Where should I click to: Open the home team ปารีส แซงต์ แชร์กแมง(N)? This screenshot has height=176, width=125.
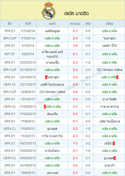(x=52, y=54)
